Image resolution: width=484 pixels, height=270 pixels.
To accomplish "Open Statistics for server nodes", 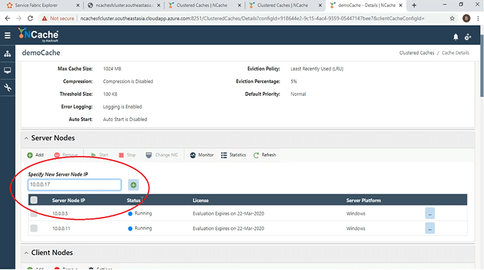I will [234, 155].
